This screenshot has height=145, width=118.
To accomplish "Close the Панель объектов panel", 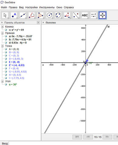I will pyautogui.click(x=38, y=23).
